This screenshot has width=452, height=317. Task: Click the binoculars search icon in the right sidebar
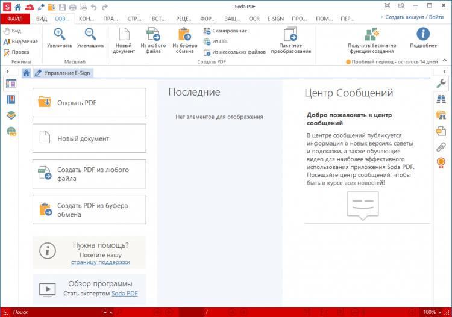[441, 99]
